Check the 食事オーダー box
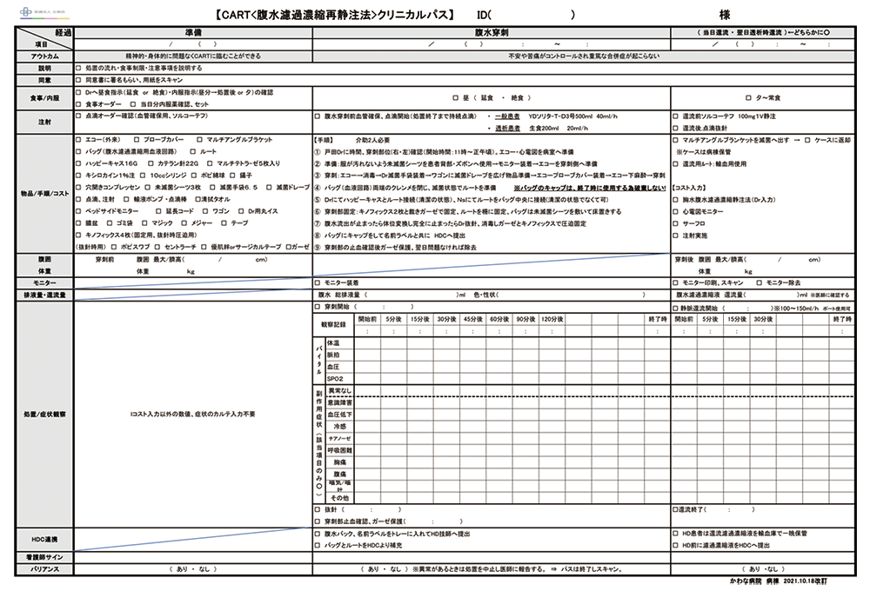This screenshot has width=870, height=591. click(80, 103)
